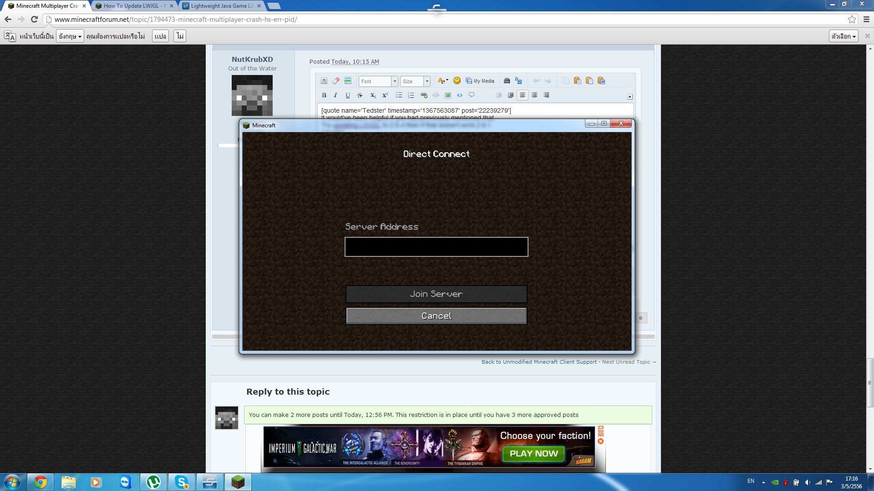Click the find binoculars icon
This screenshot has width=874, height=491.
[x=507, y=81]
